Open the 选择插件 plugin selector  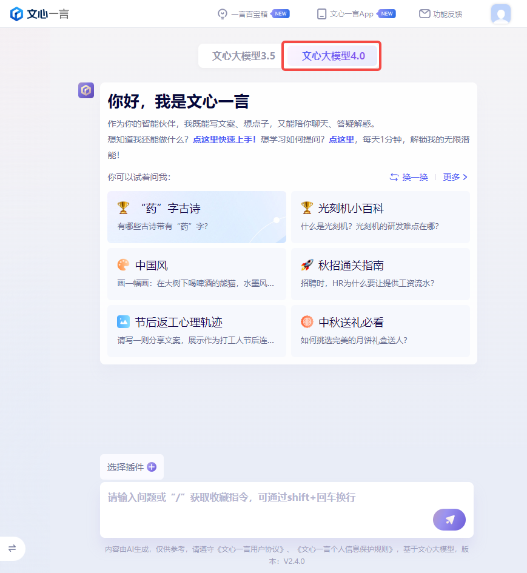tap(132, 467)
